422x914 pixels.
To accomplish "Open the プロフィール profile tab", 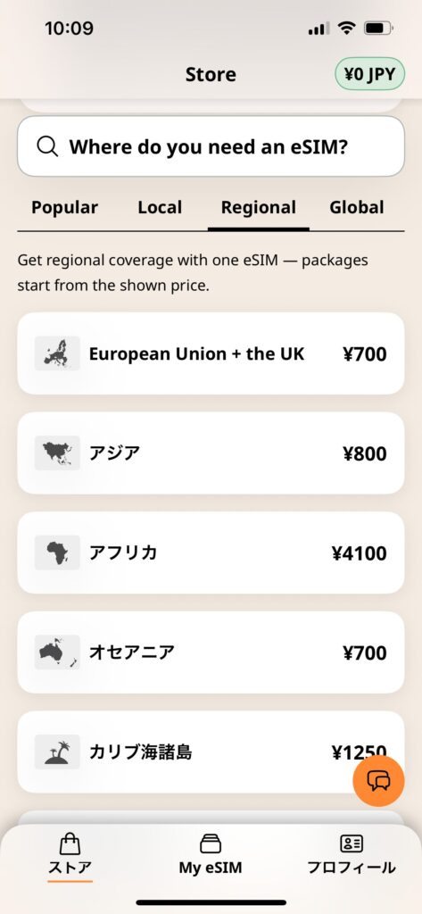I will click(x=352, y=854).
